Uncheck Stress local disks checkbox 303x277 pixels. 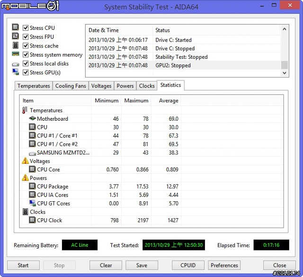26,63
